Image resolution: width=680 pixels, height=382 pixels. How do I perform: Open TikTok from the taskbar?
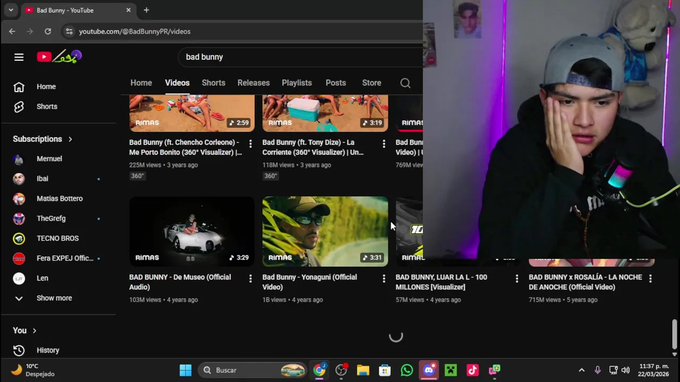pos(472,370)
